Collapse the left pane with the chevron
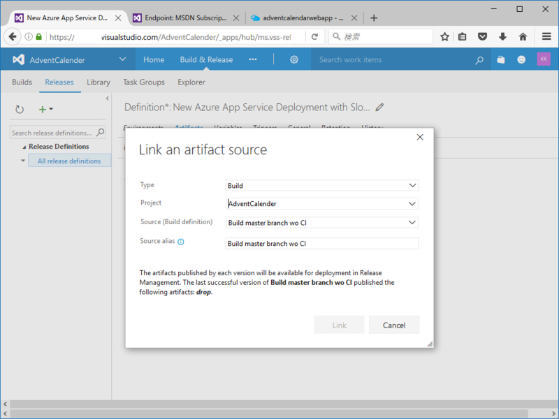 108,98
